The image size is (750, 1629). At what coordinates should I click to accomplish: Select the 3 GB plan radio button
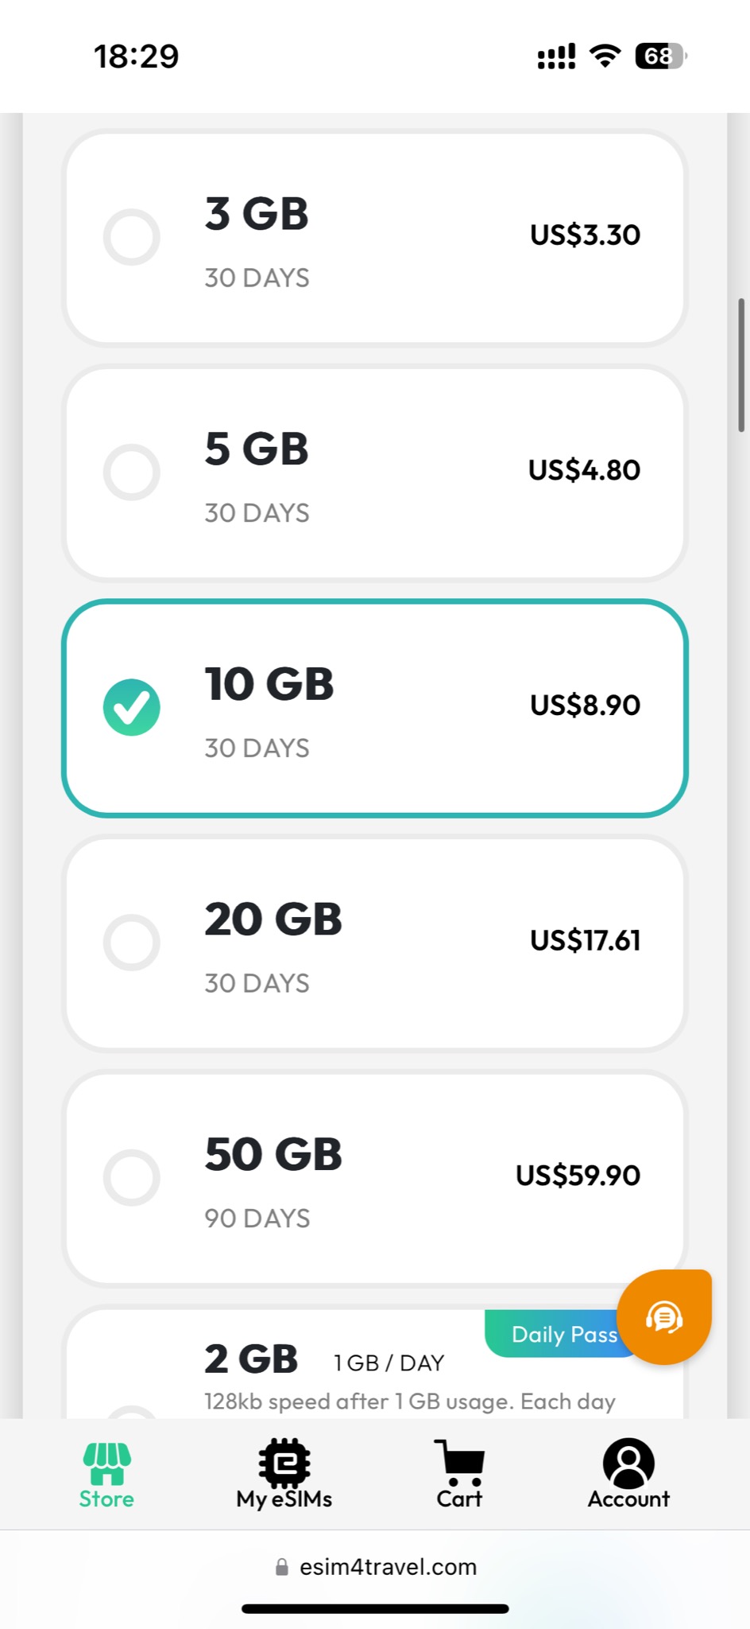pyautogui.click(x=132, y=237)
